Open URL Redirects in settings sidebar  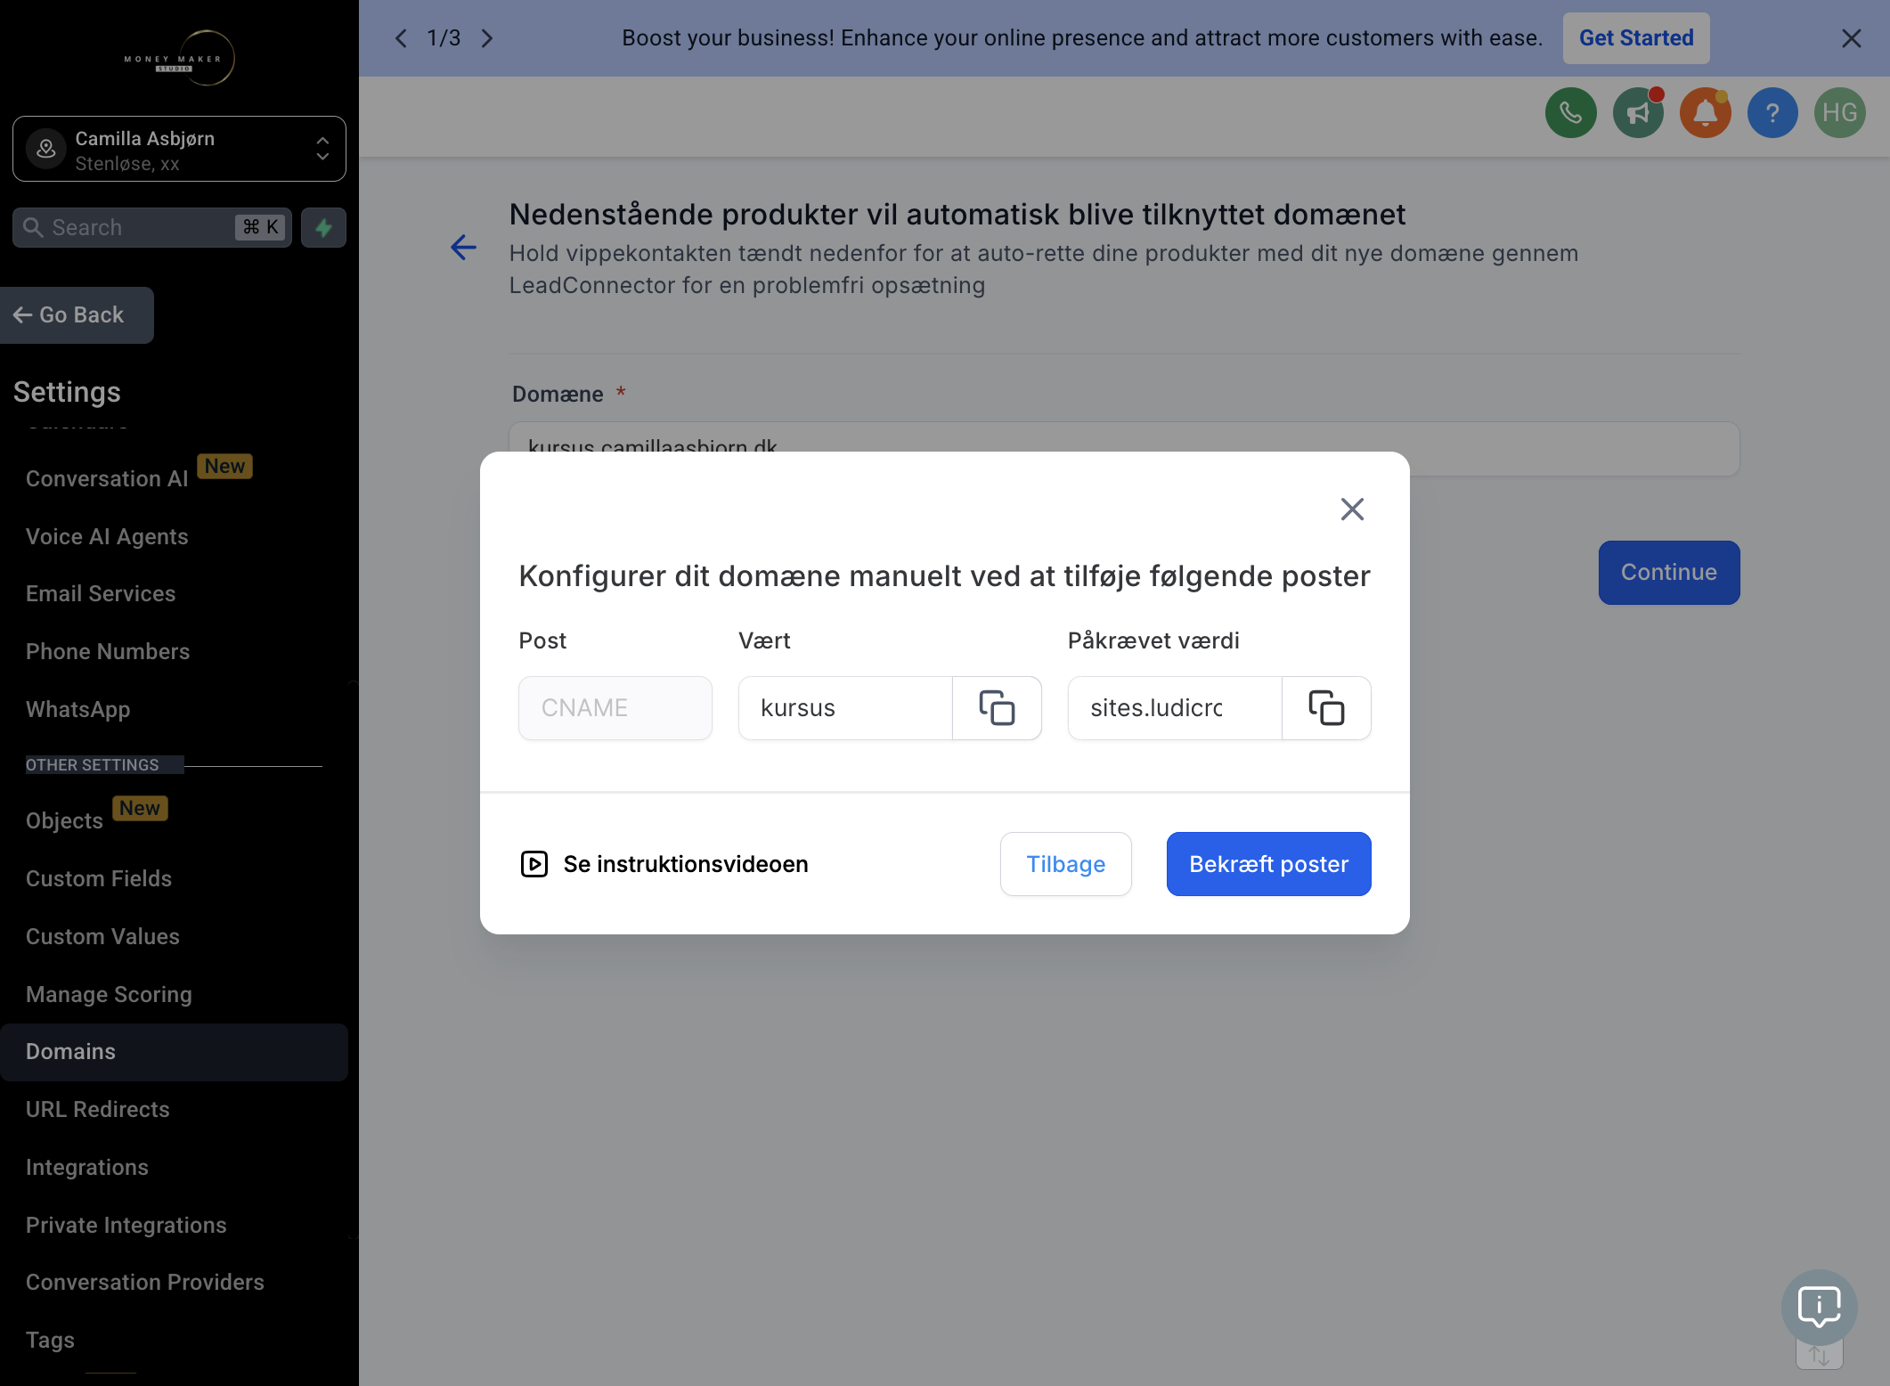(x=98, y=1110)
